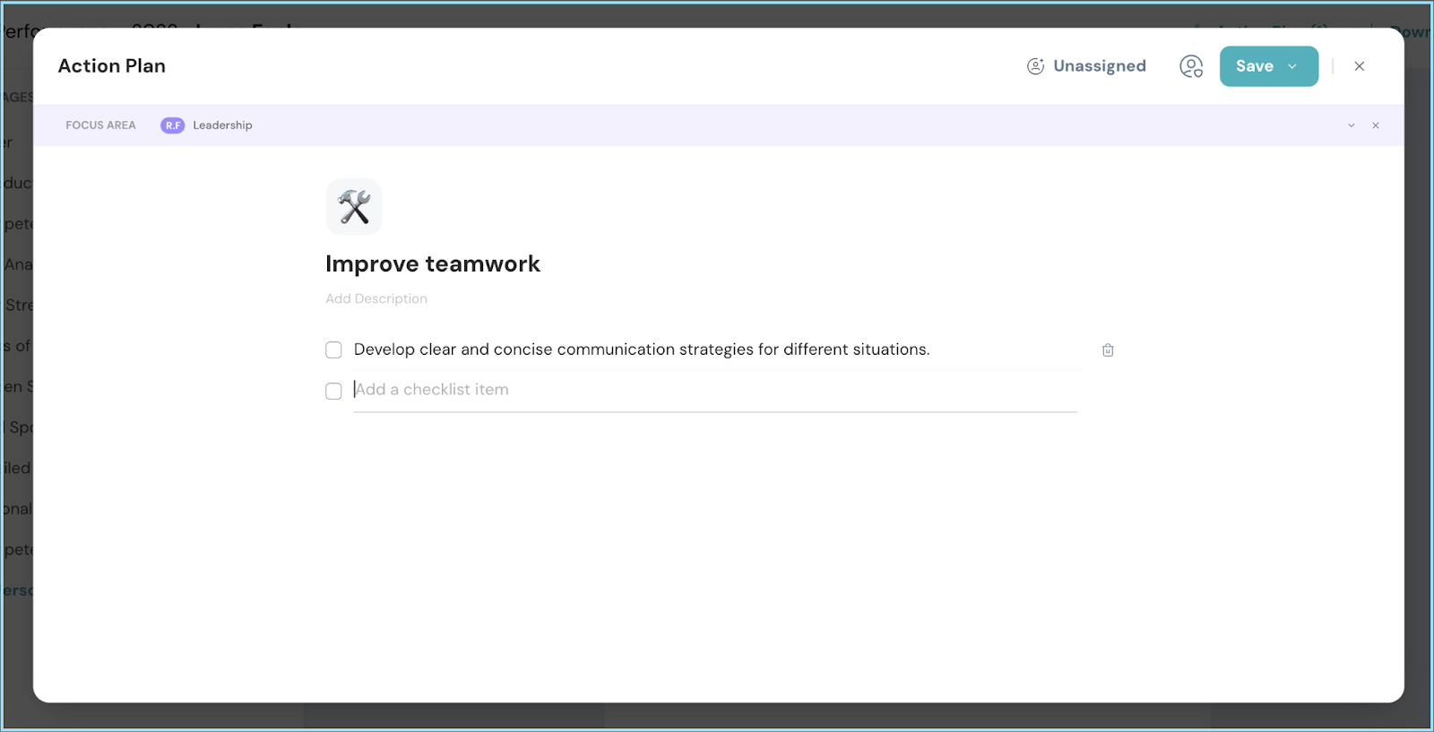Viewport: 1434px width, 732px height.
Task: Open the Unassigned assignee selector
Action: 1099,66
